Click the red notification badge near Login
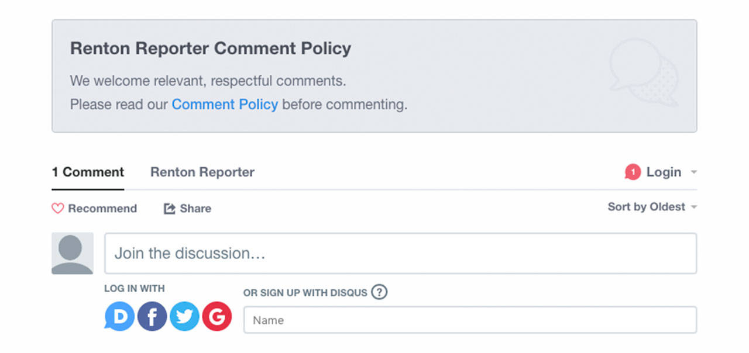The height and width of the screenshot is (353, 749). 633,172
